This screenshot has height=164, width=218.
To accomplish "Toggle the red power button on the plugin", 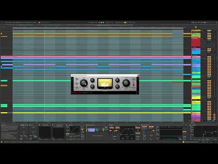I will click(134, 85).
